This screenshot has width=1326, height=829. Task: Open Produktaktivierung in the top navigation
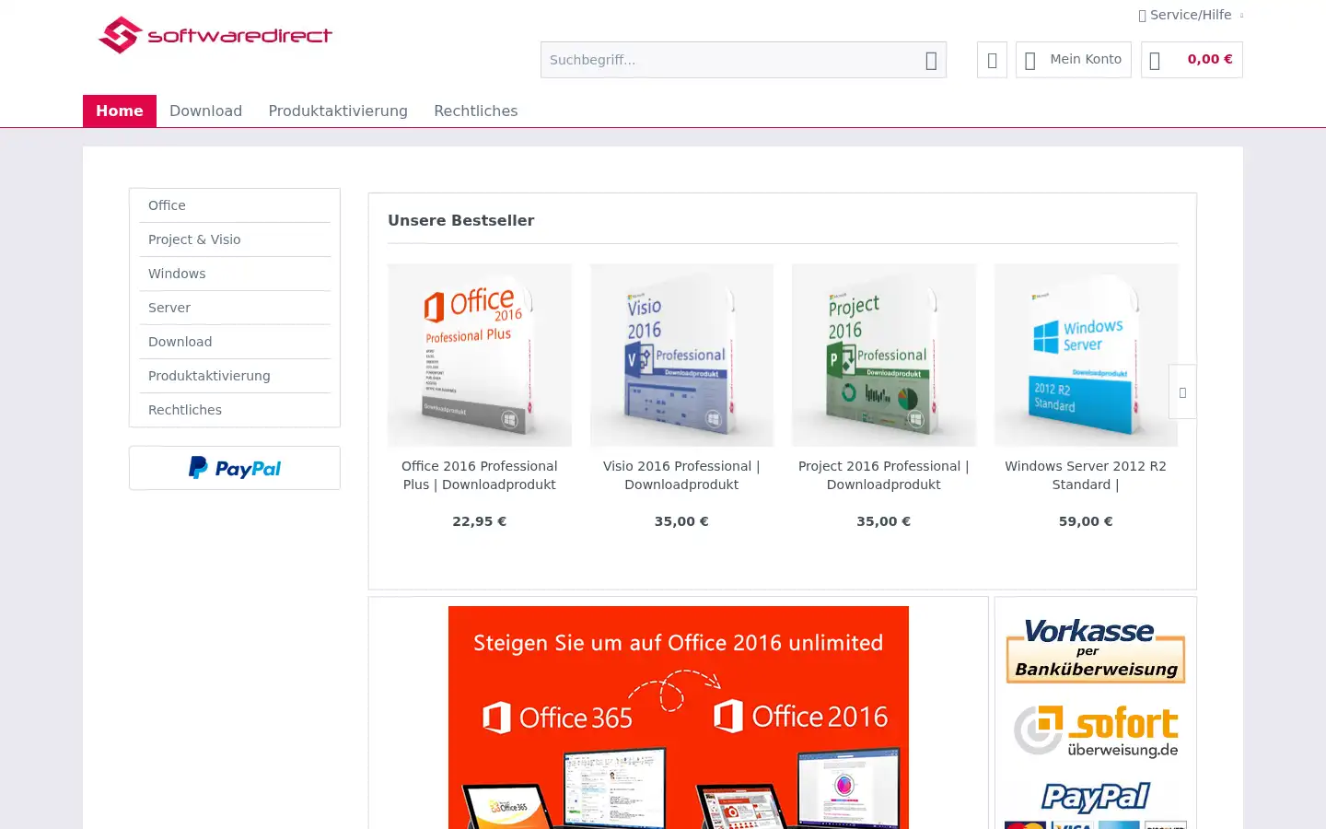(338, 111)
